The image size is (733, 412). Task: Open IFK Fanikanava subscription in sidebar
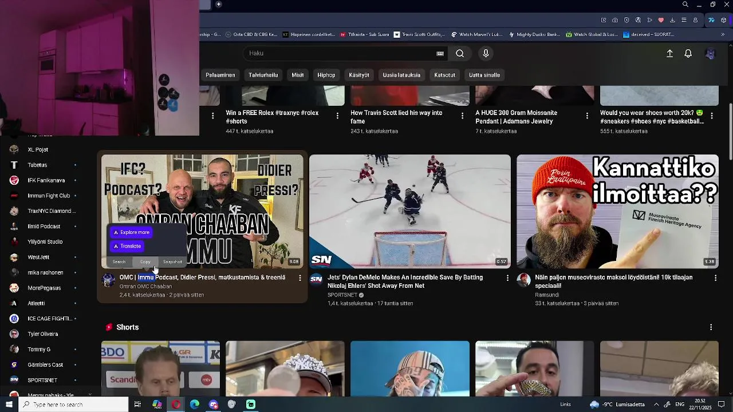click(46, 180)
